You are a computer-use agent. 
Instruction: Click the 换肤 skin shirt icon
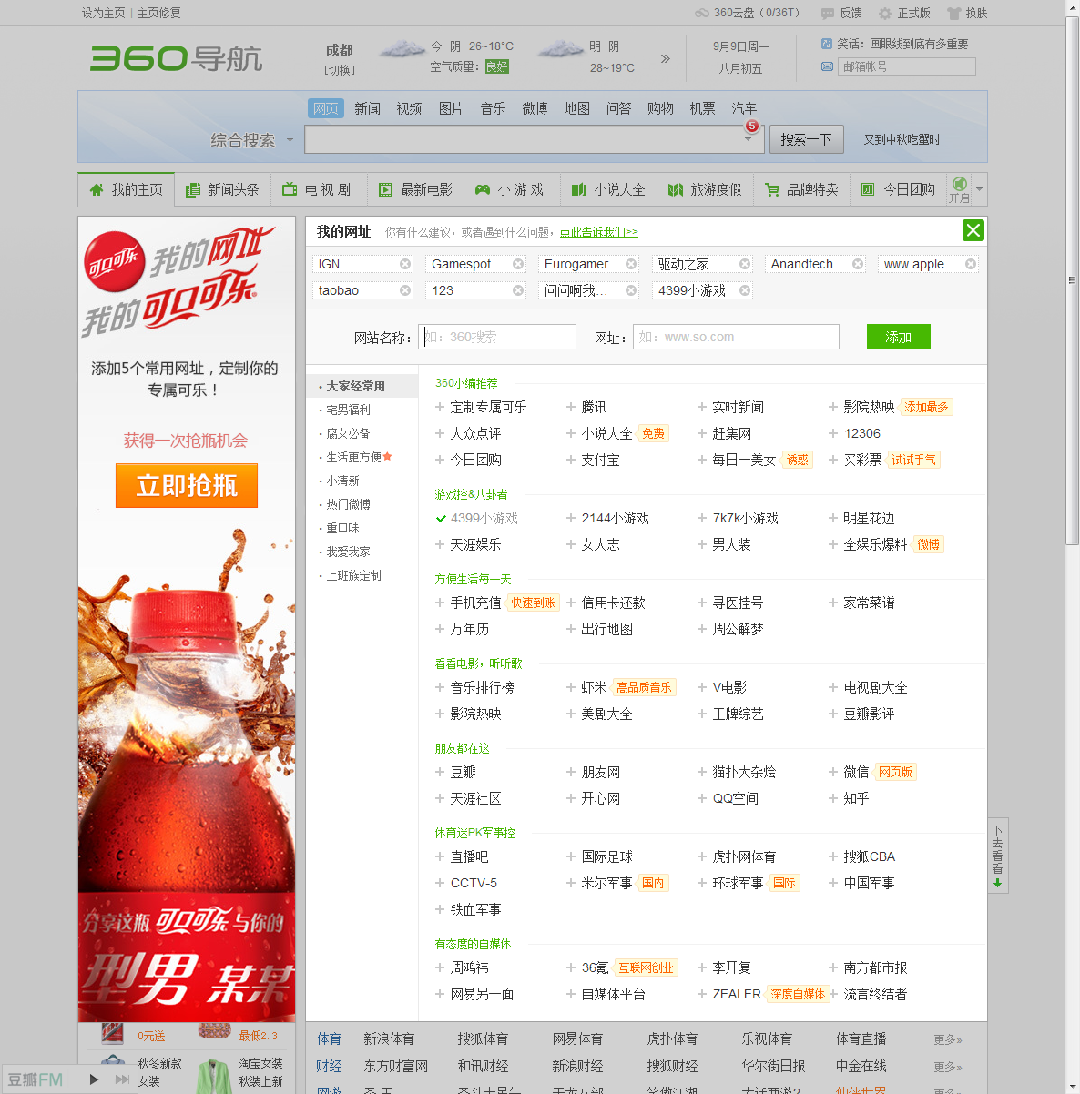[x=954, y=14]
